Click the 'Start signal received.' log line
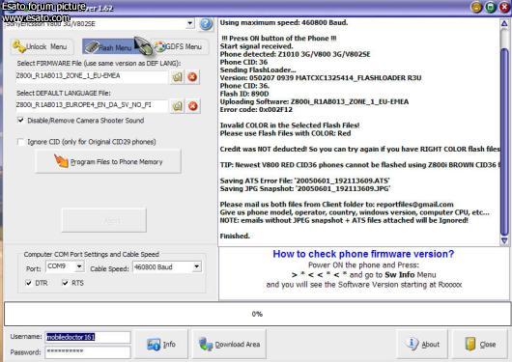 pos(256,46)
